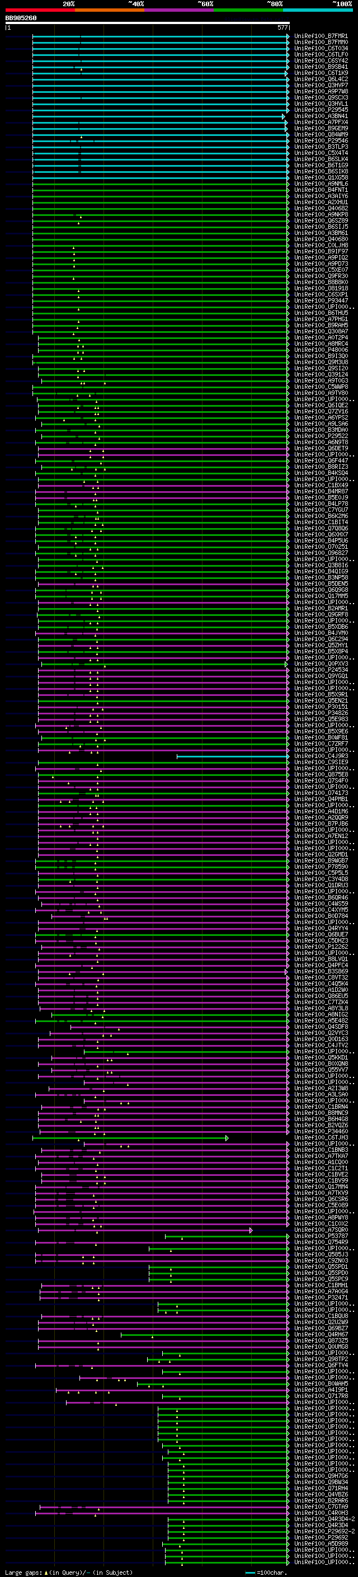The width and height of the screenshot is (358, 1577).
Task: Open hit UniRef100_Q5EN21
Action: [321, 700]
